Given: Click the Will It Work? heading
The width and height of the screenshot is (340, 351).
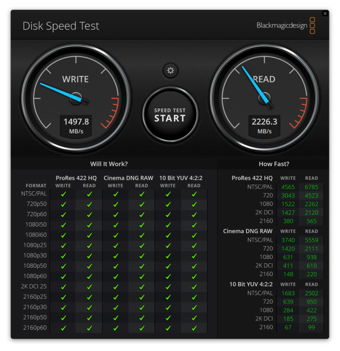Looking at the screenshot, I should point(109,164).
